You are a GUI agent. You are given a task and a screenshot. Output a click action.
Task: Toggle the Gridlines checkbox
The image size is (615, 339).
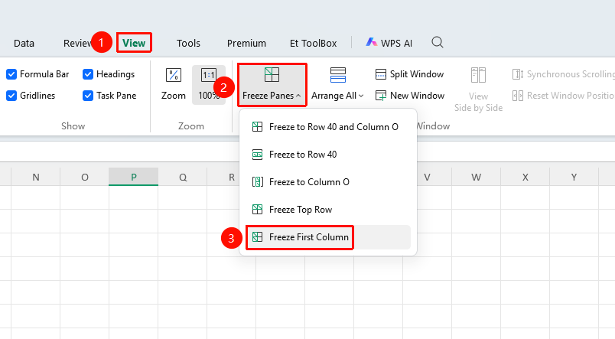(x=11, y=96)
